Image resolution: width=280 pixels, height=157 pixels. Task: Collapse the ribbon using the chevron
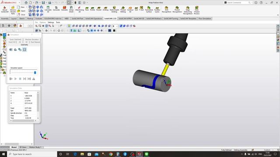click(x=278, y=15)
